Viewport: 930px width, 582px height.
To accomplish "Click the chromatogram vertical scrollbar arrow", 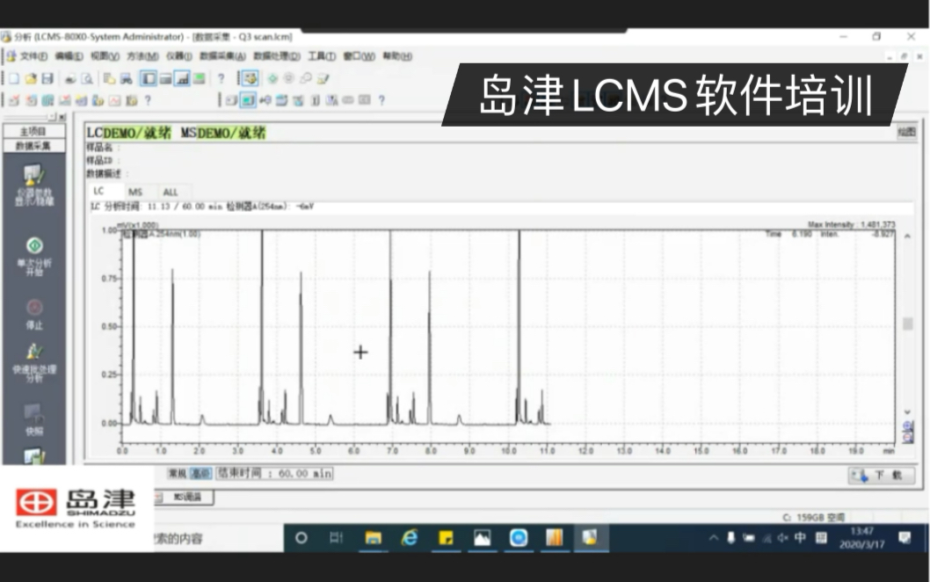I will click(x=907, y=234).
